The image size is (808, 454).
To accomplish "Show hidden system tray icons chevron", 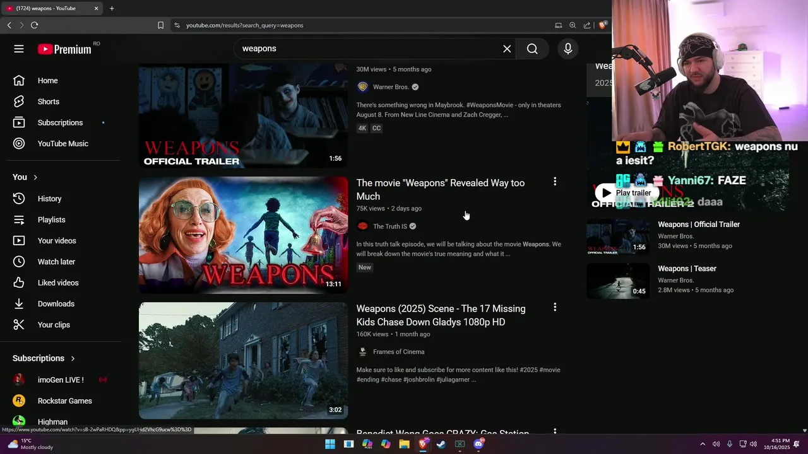I will point(703,444).
